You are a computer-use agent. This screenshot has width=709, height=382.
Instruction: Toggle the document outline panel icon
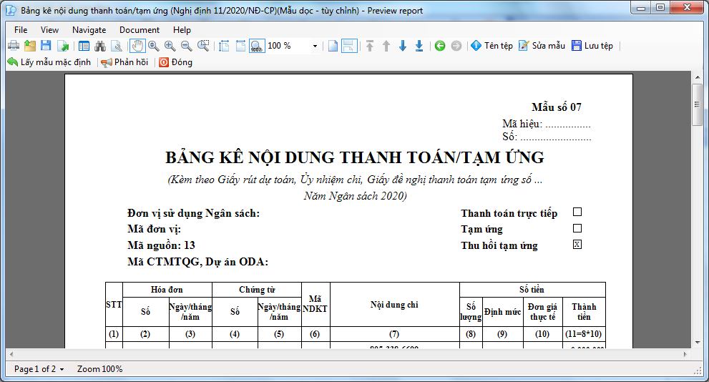coord(84,46)
